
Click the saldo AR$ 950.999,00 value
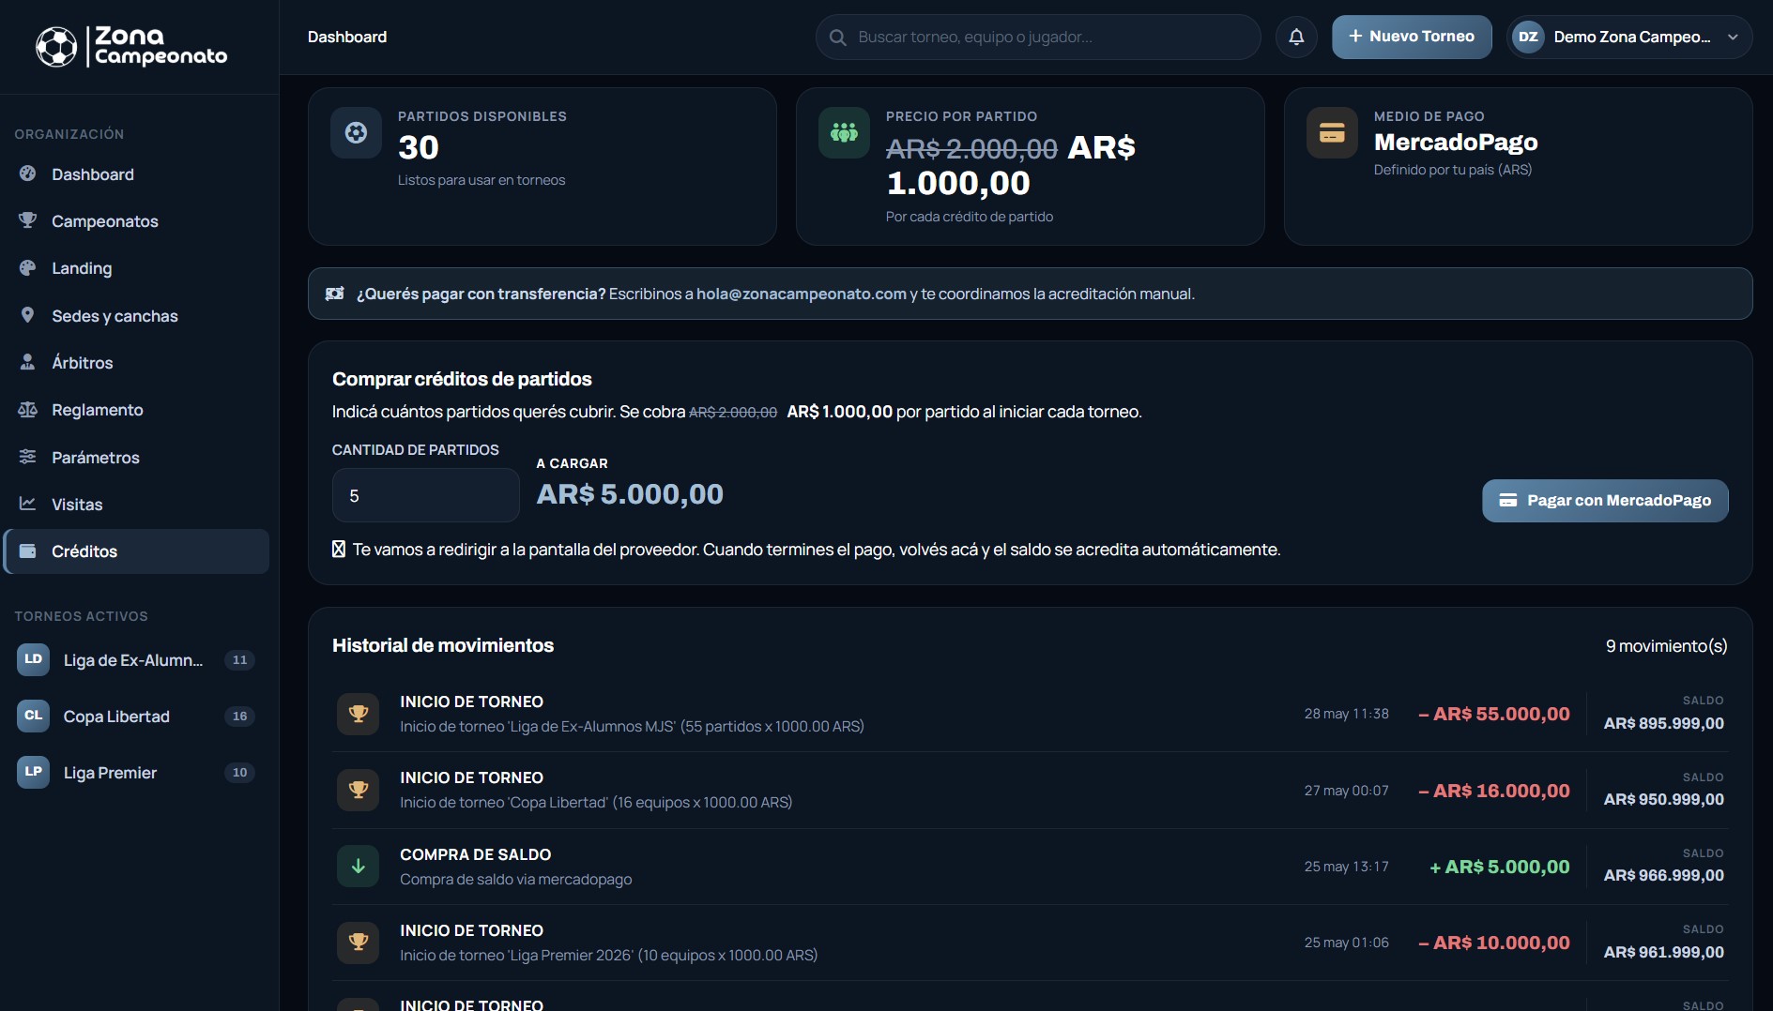(1664, 800)
